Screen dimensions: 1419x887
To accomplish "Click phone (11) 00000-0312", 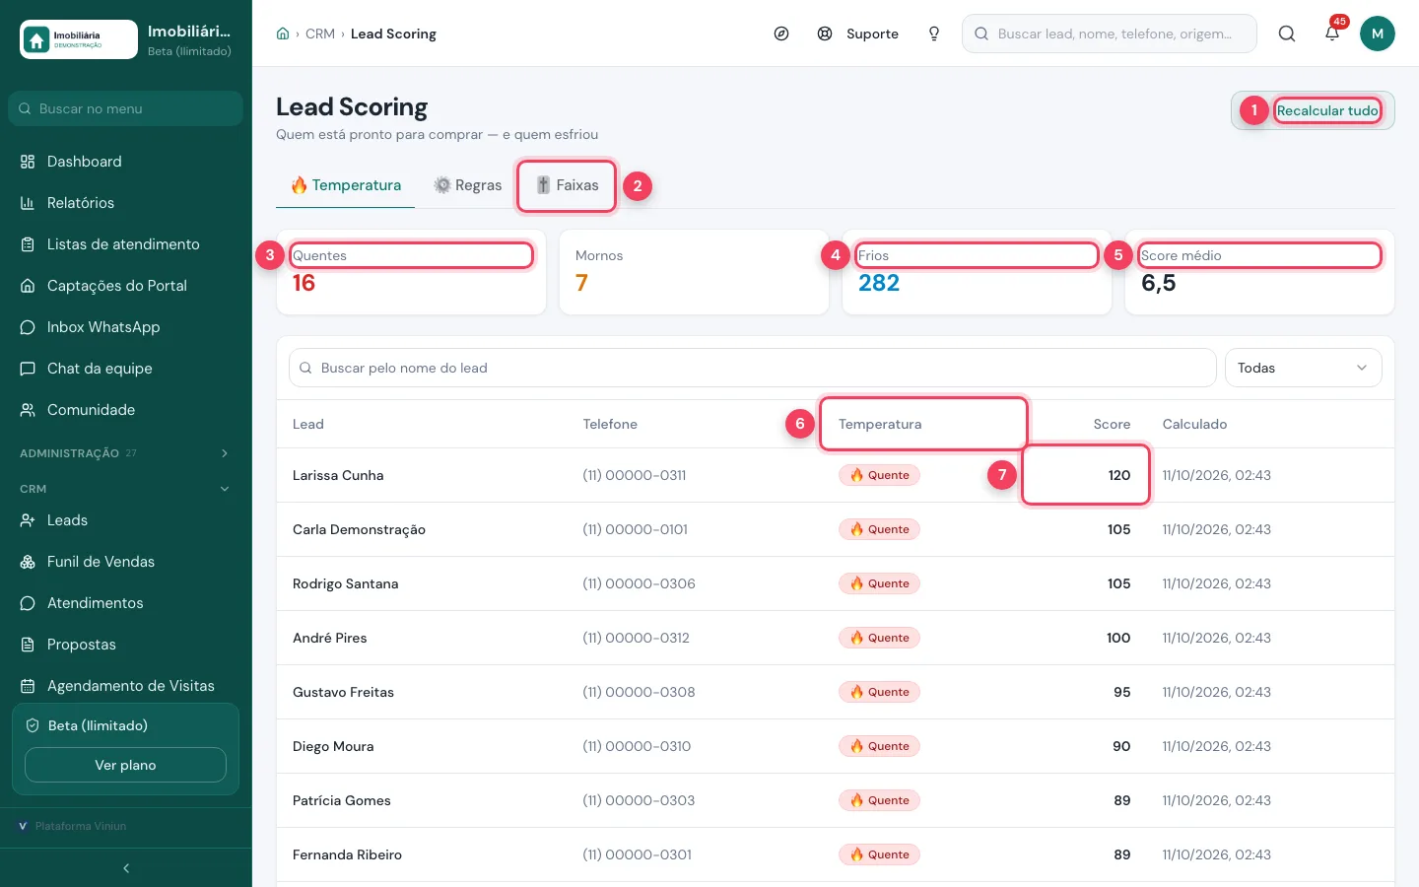I will click(x=636, y=638).
